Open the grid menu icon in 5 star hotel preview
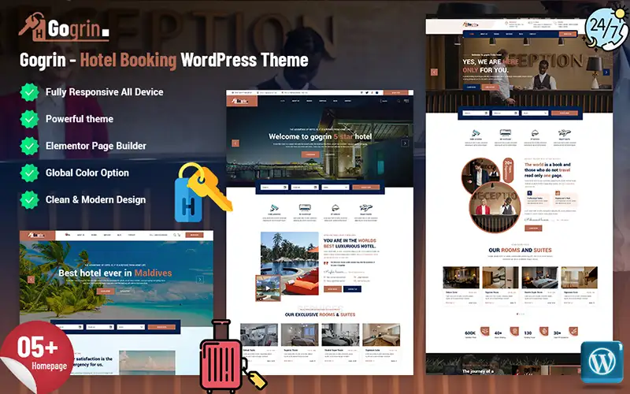Image resolution: width=630 pixels, height=394 pixels. (406, 101)
